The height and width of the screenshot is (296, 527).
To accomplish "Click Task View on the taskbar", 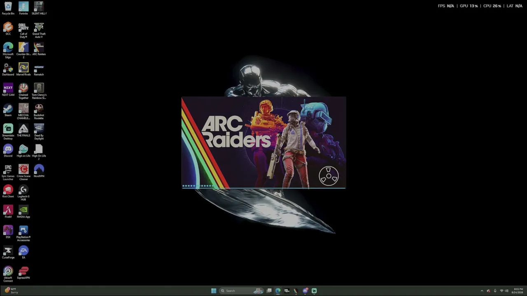I will click(269, 291).
